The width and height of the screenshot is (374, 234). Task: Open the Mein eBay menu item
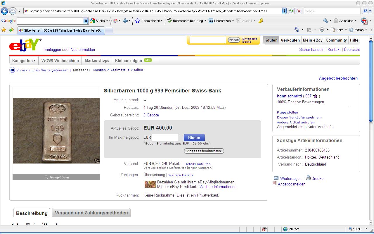313,40
